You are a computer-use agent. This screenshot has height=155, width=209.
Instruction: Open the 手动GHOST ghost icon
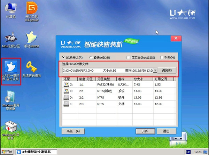coord(32,38)
